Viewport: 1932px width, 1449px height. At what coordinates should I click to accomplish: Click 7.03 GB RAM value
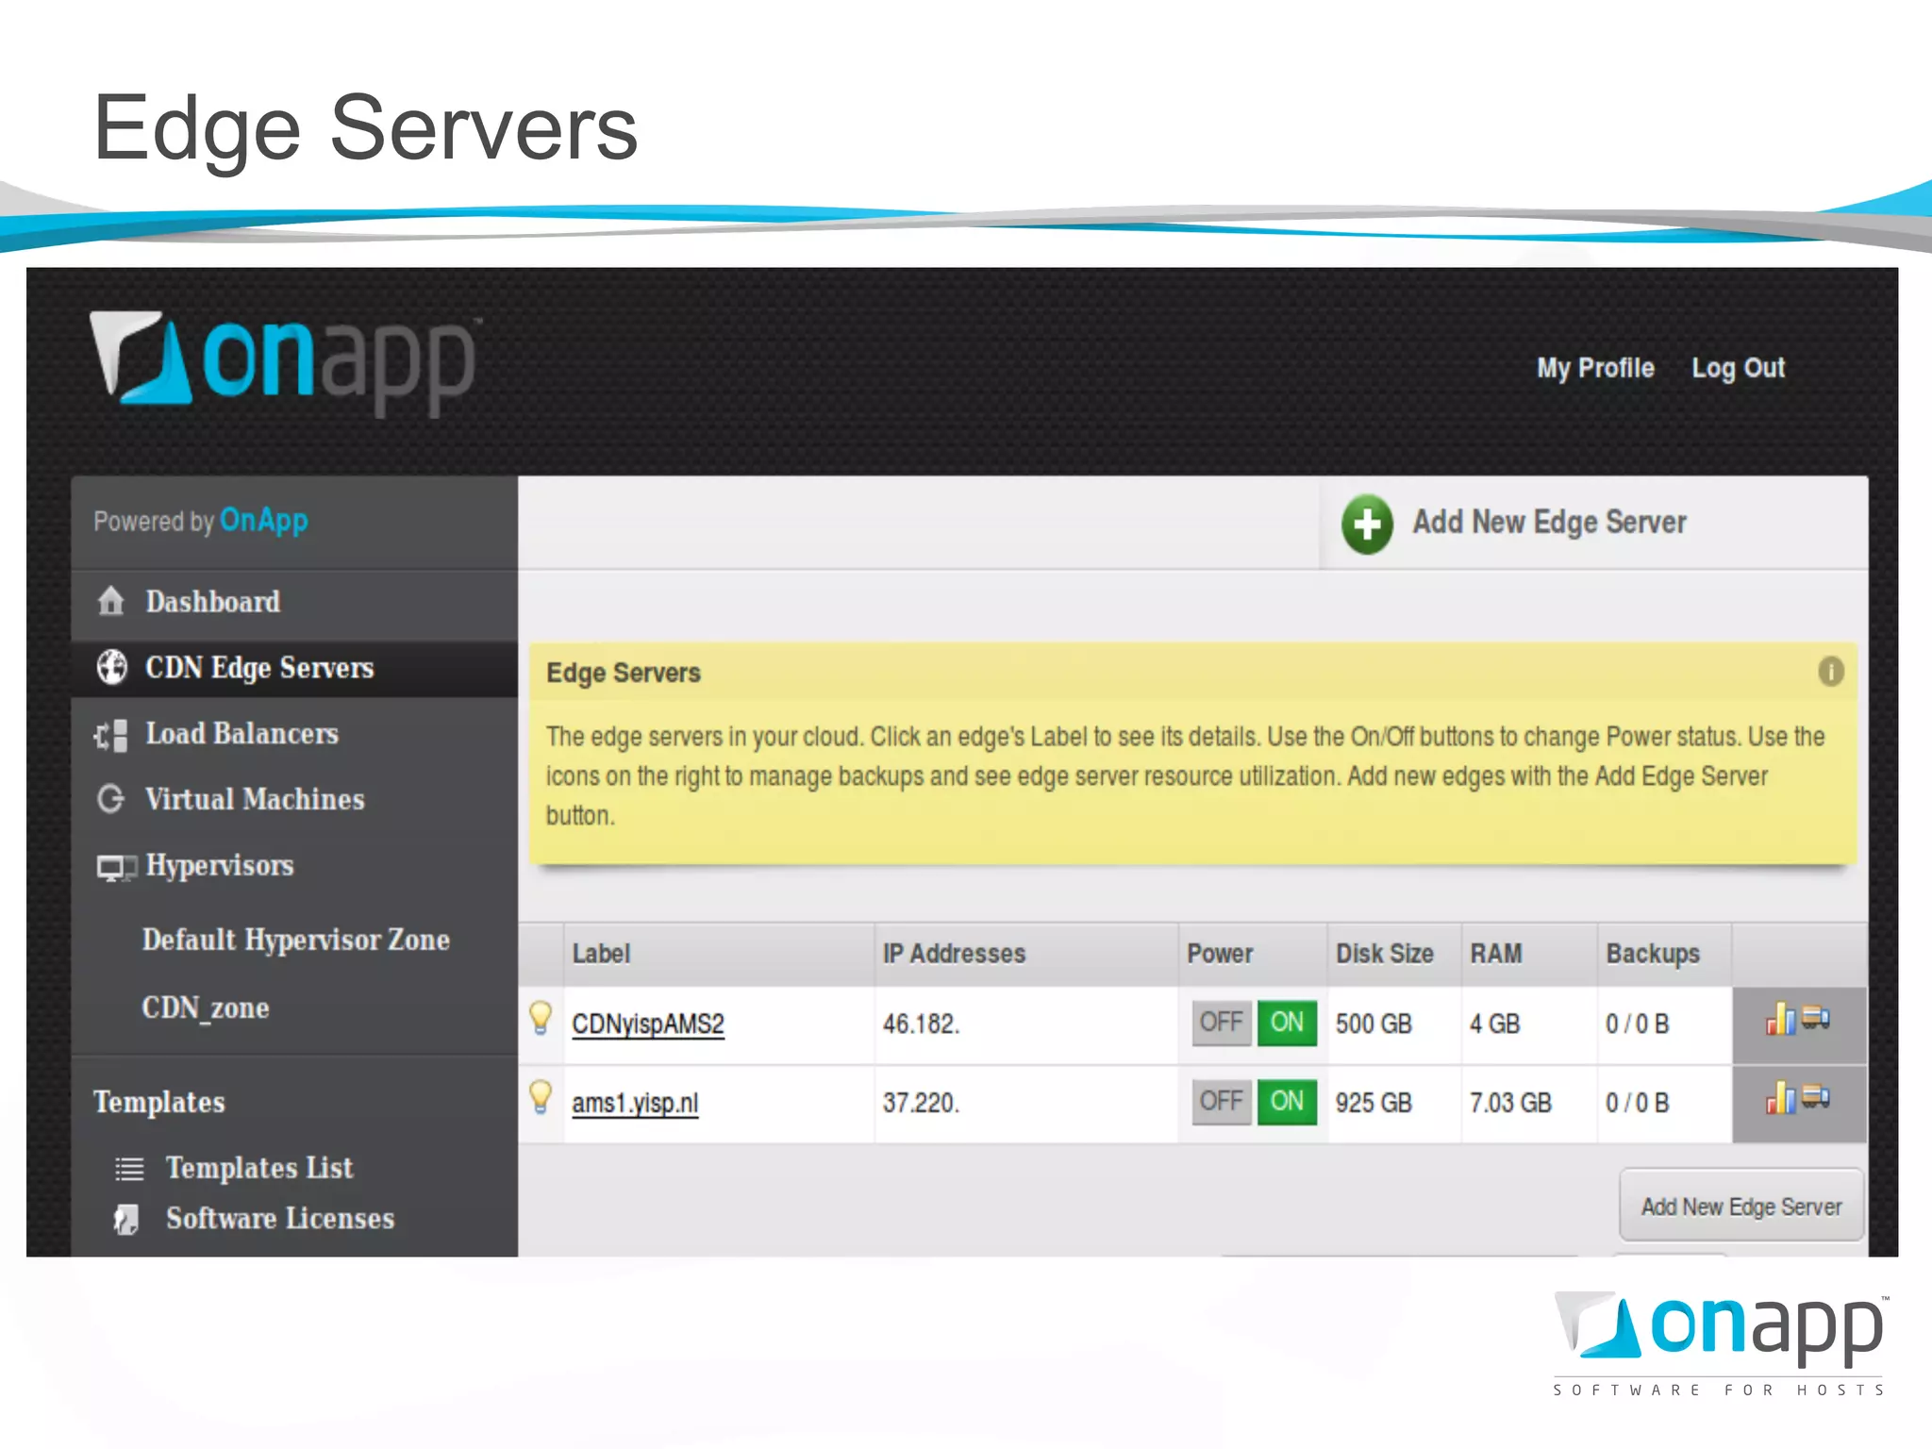(1510, 1103)
